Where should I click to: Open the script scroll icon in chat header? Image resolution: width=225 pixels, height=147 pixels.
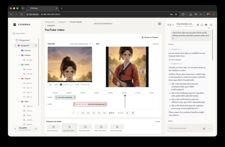[198, 25]
